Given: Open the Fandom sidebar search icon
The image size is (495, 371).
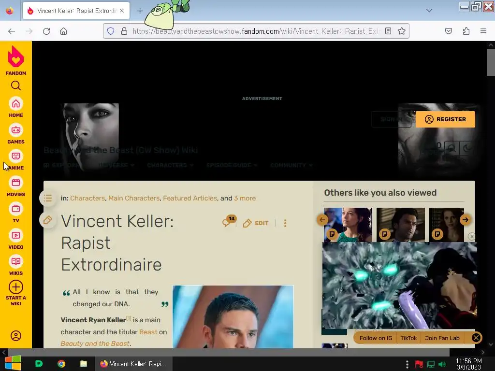Looking at the screenshot, I should 16,86.
